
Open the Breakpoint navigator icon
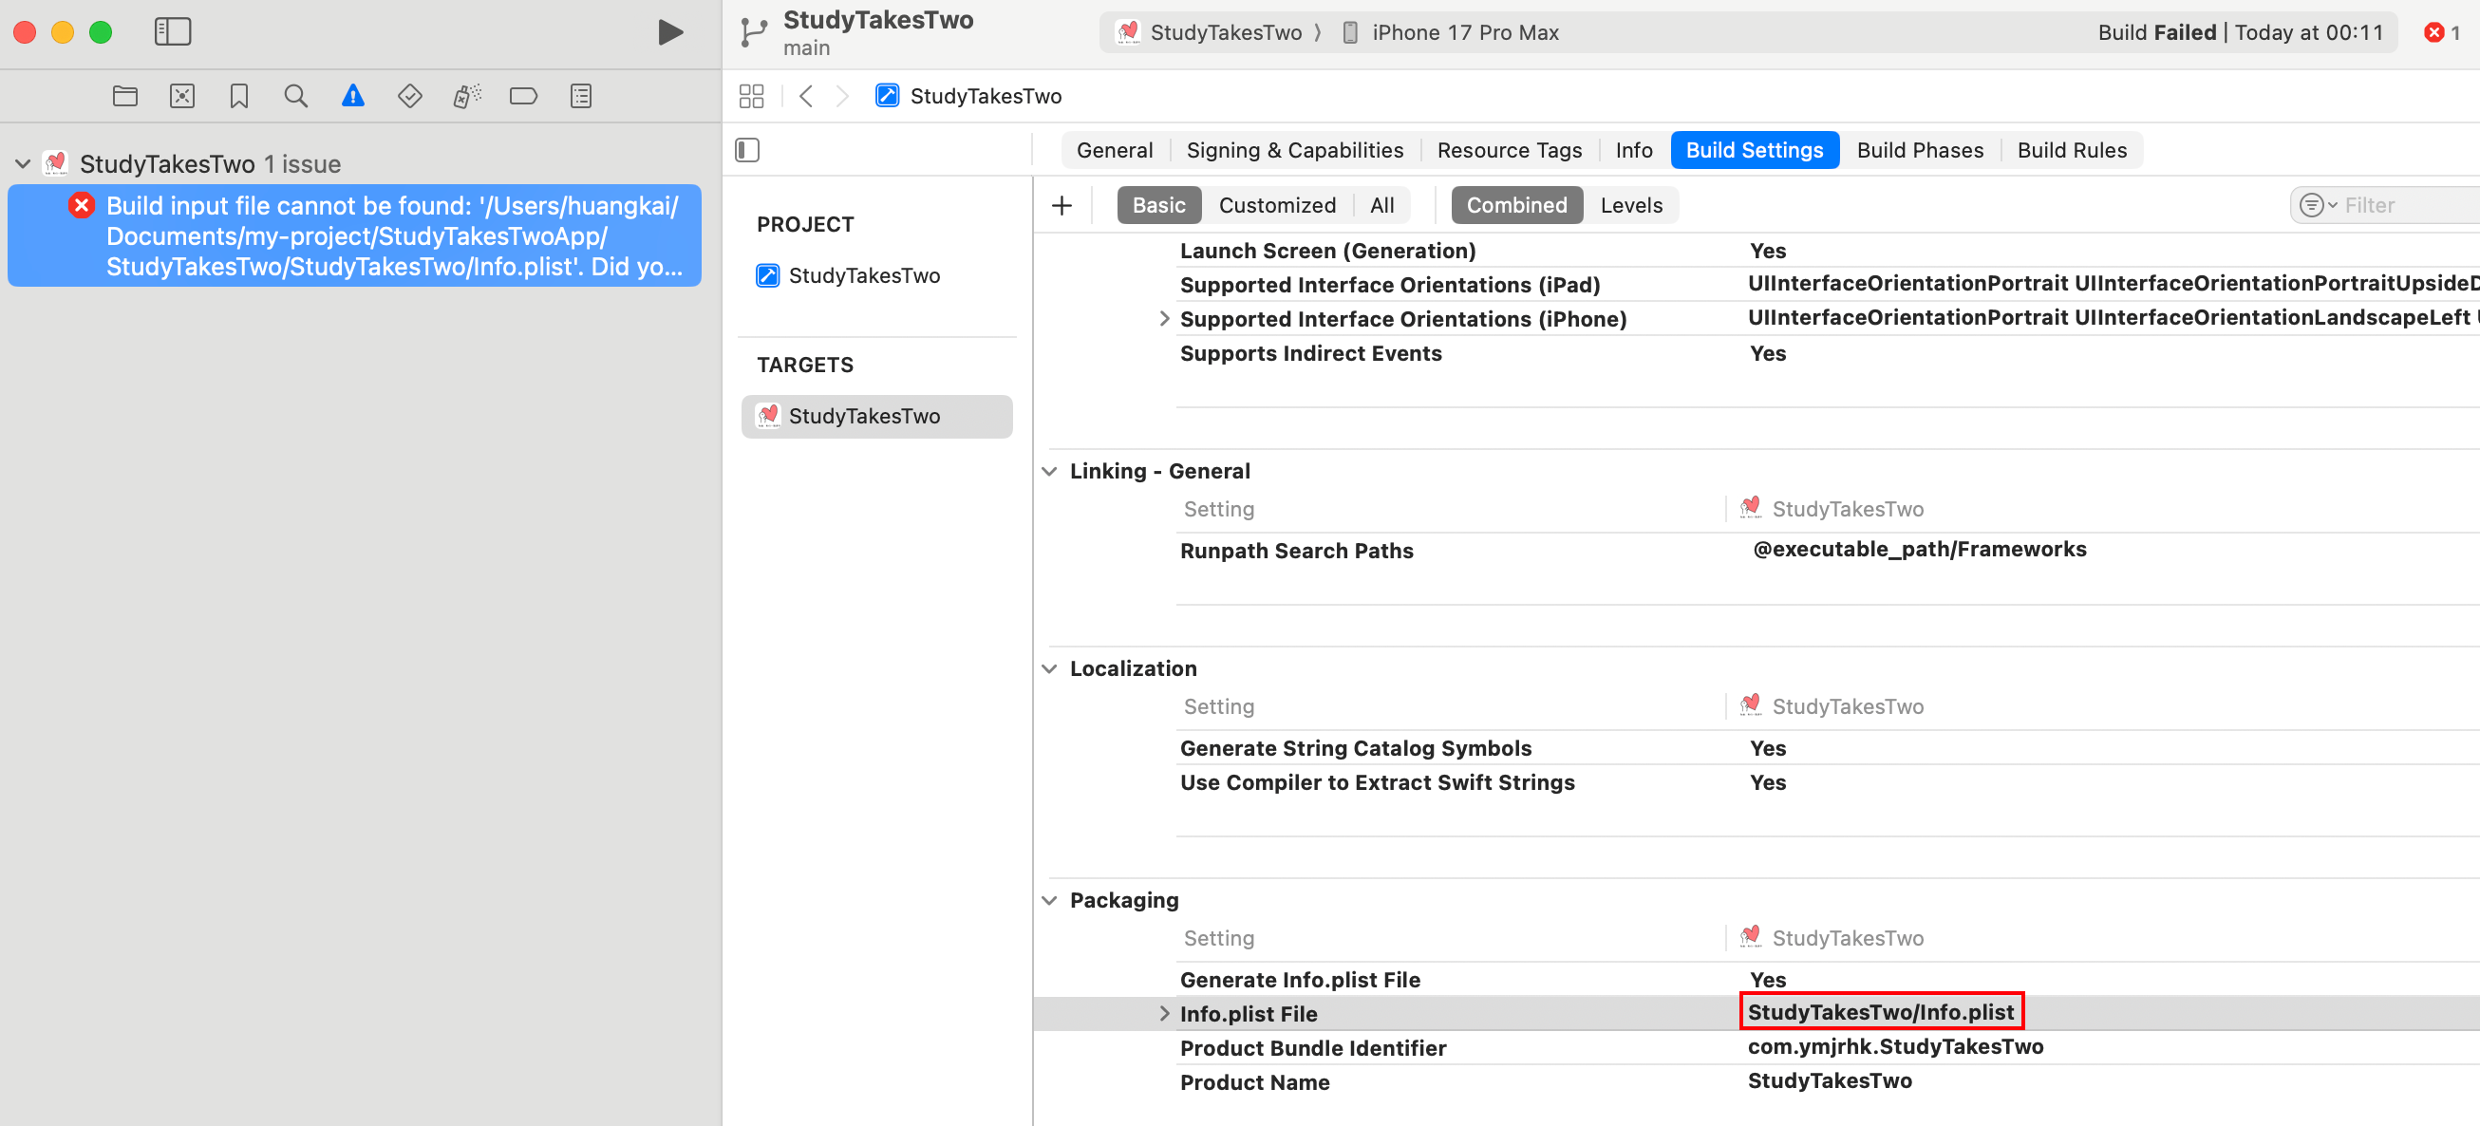pyautogui.click(x=524, y=96)
